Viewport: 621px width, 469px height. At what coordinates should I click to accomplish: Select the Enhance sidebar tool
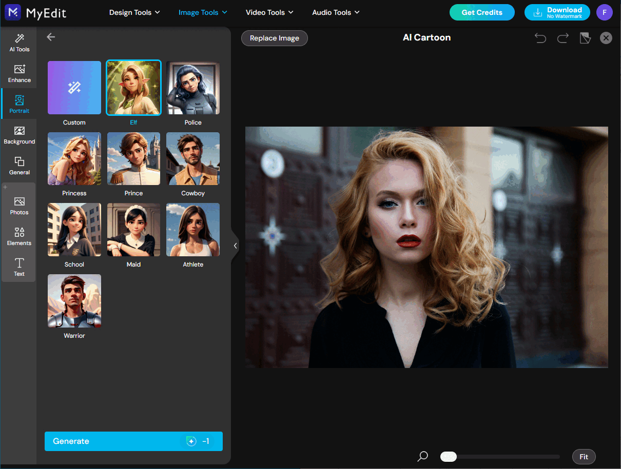tap(19, 73)
